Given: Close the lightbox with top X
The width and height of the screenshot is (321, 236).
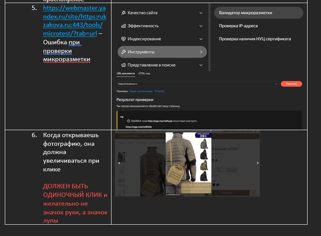Looking at the screenshot, I should tap(210, 131).
